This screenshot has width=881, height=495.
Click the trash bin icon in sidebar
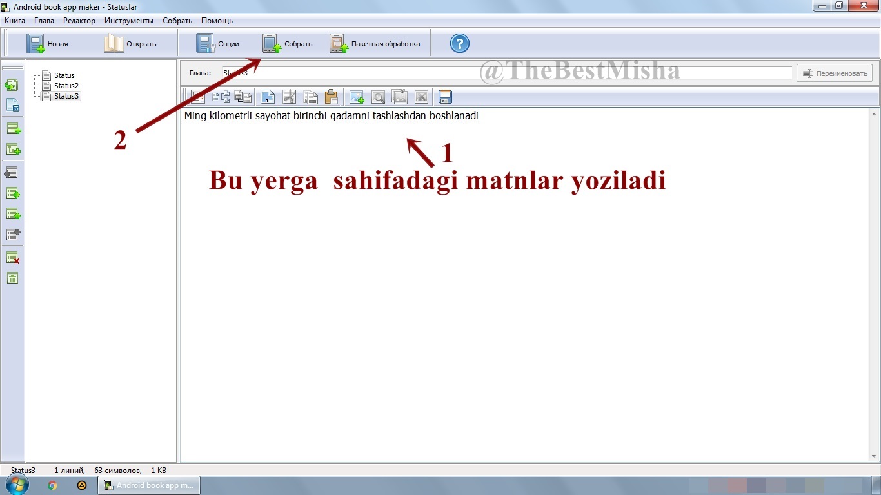click(x=13, y=278)
